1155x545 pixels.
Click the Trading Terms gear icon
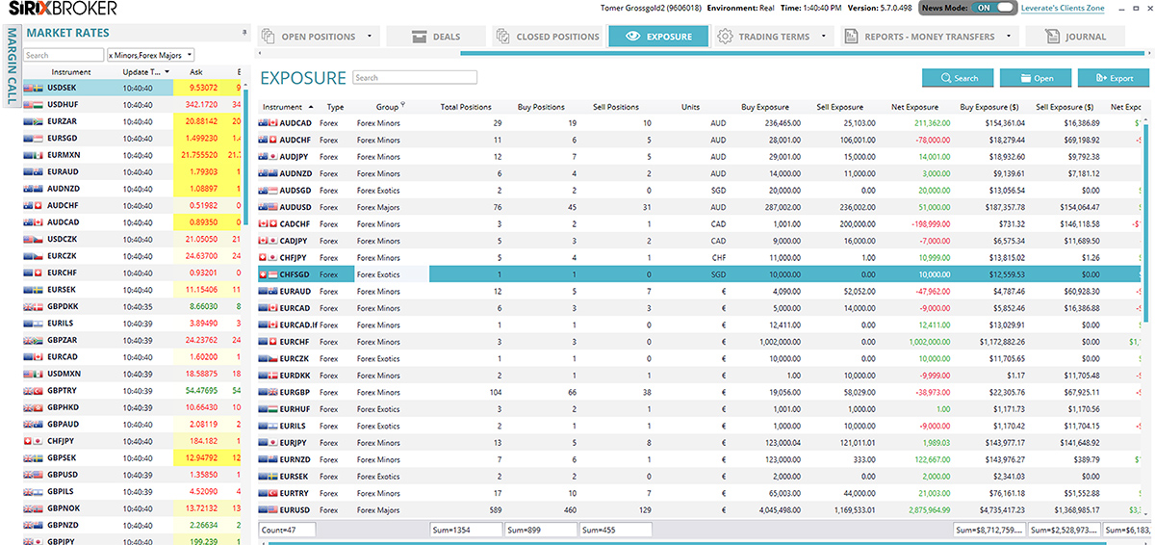pyautogui.click(x=726, y=37)
